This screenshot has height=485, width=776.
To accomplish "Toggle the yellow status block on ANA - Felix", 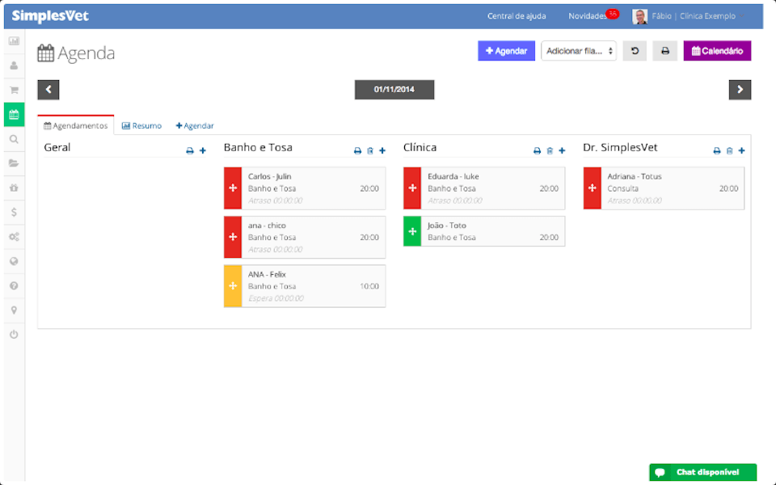I will (x=232, y=285).
